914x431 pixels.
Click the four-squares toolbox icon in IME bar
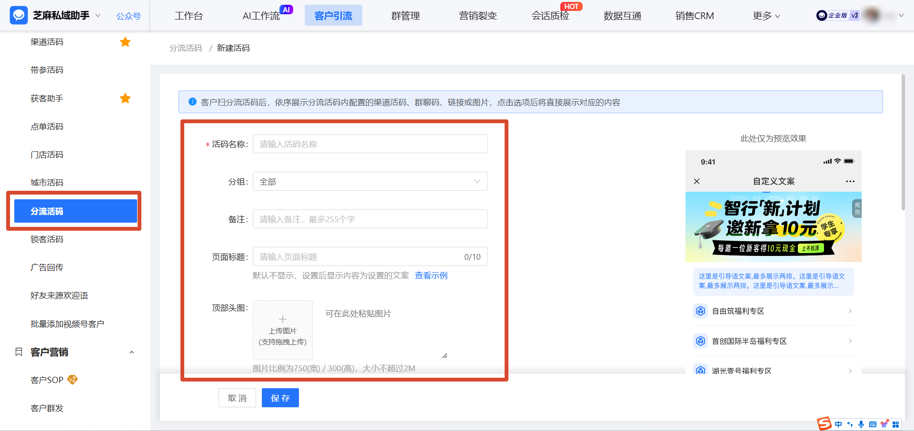(x=895, y=424)
